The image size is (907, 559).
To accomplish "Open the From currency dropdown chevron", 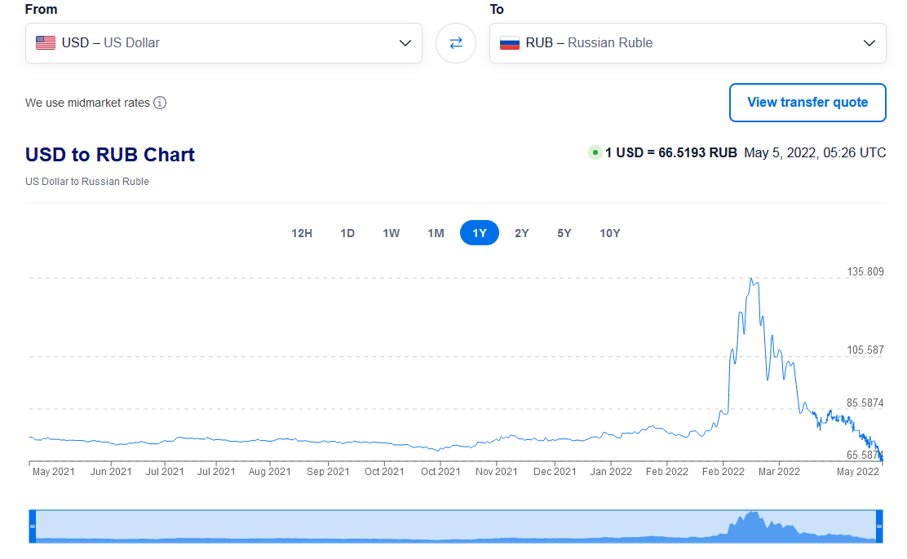I will point(405,43).
